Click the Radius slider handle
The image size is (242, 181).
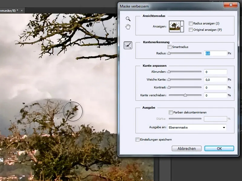(169, 53)
